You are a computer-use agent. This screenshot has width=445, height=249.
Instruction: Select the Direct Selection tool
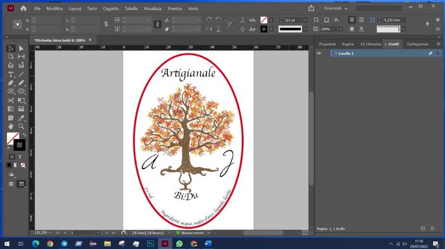point(21,48)
